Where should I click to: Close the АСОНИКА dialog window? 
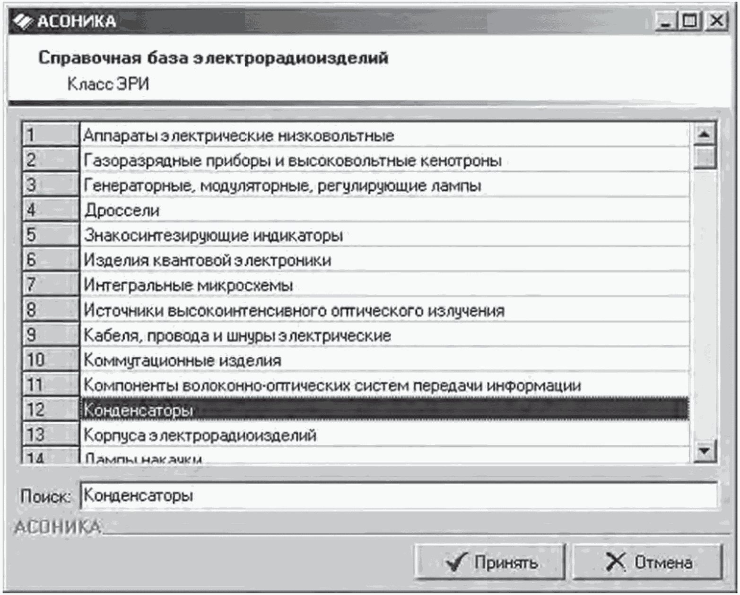717,21
